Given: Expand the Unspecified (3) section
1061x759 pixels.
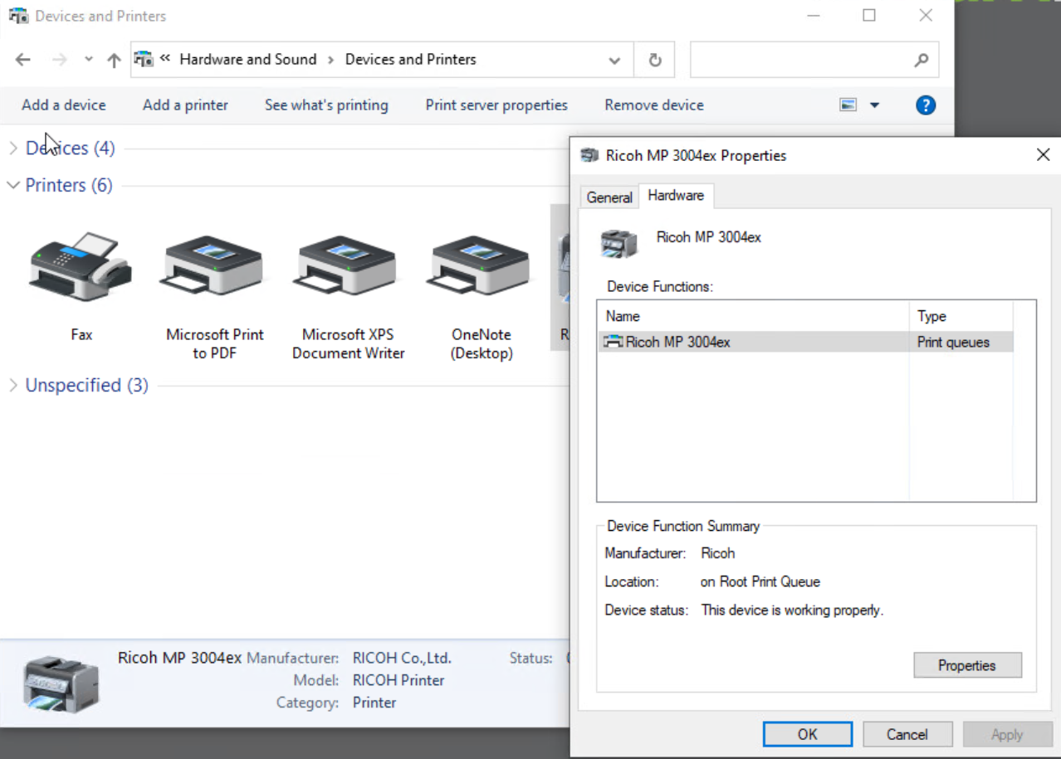Looking at the screenshot, I should 13,384.
